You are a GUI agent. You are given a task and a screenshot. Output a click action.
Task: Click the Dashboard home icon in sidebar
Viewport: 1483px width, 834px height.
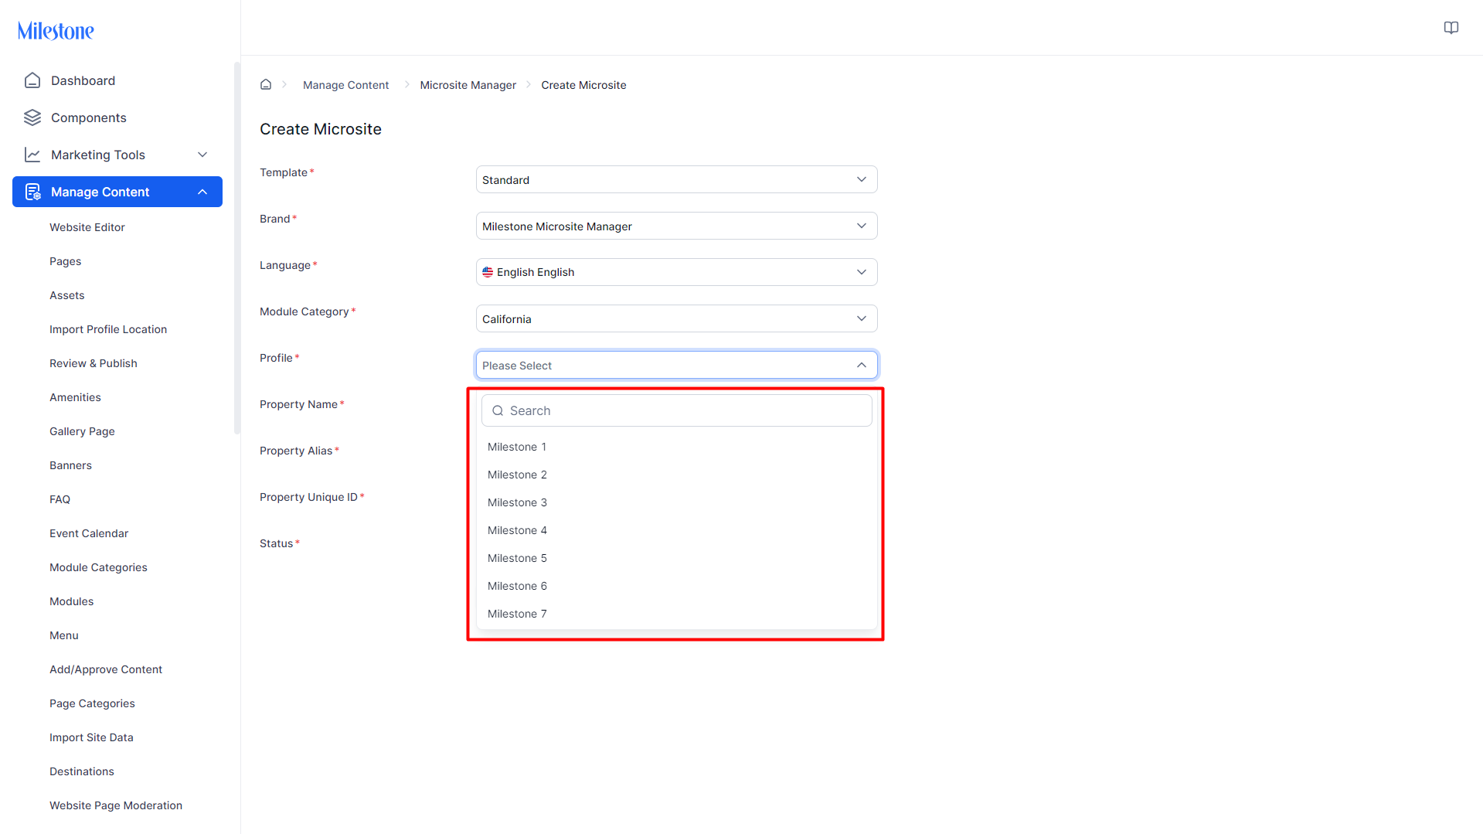pyautogui.click(x=32, y=80)
